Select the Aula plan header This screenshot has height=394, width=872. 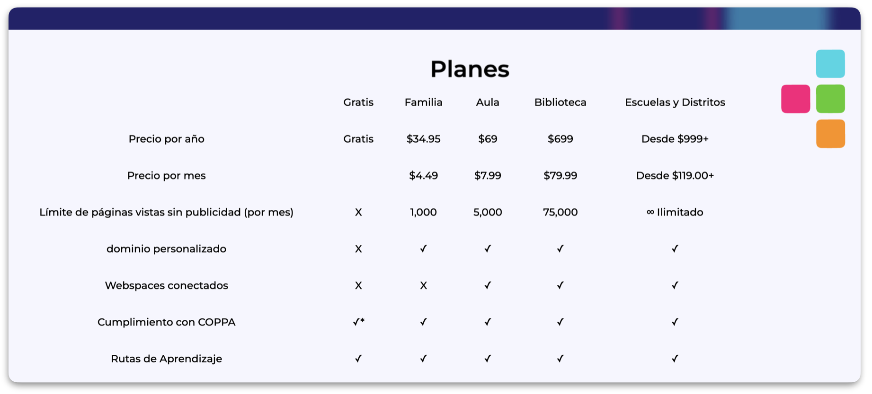click(x=487, y=103)
